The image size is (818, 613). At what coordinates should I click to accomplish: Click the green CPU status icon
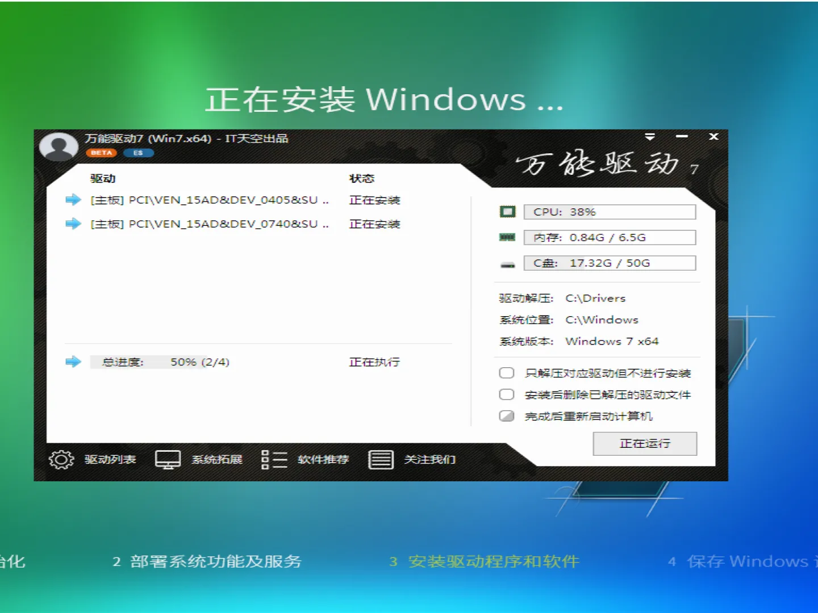point(507,211)
